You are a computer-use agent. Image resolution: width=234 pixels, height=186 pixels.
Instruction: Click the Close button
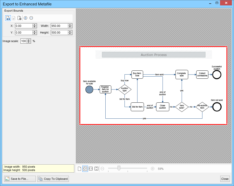tap(225, 179)
